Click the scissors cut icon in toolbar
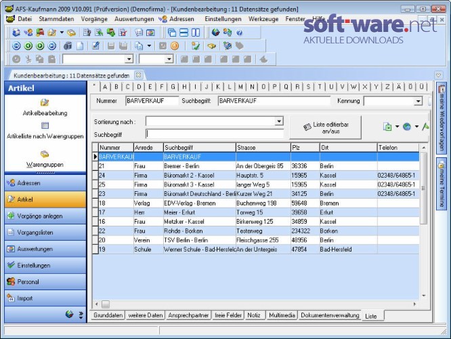Screen dimensions: 451x339 (x=28, y=60)
